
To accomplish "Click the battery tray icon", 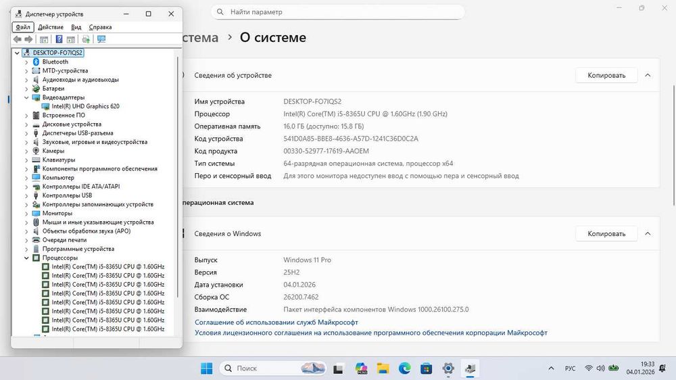I will 614,369.
